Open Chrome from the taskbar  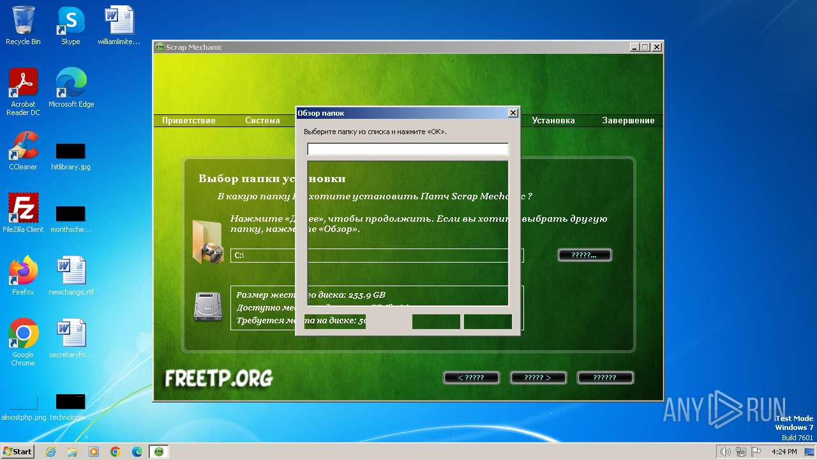tap(116, 452)
